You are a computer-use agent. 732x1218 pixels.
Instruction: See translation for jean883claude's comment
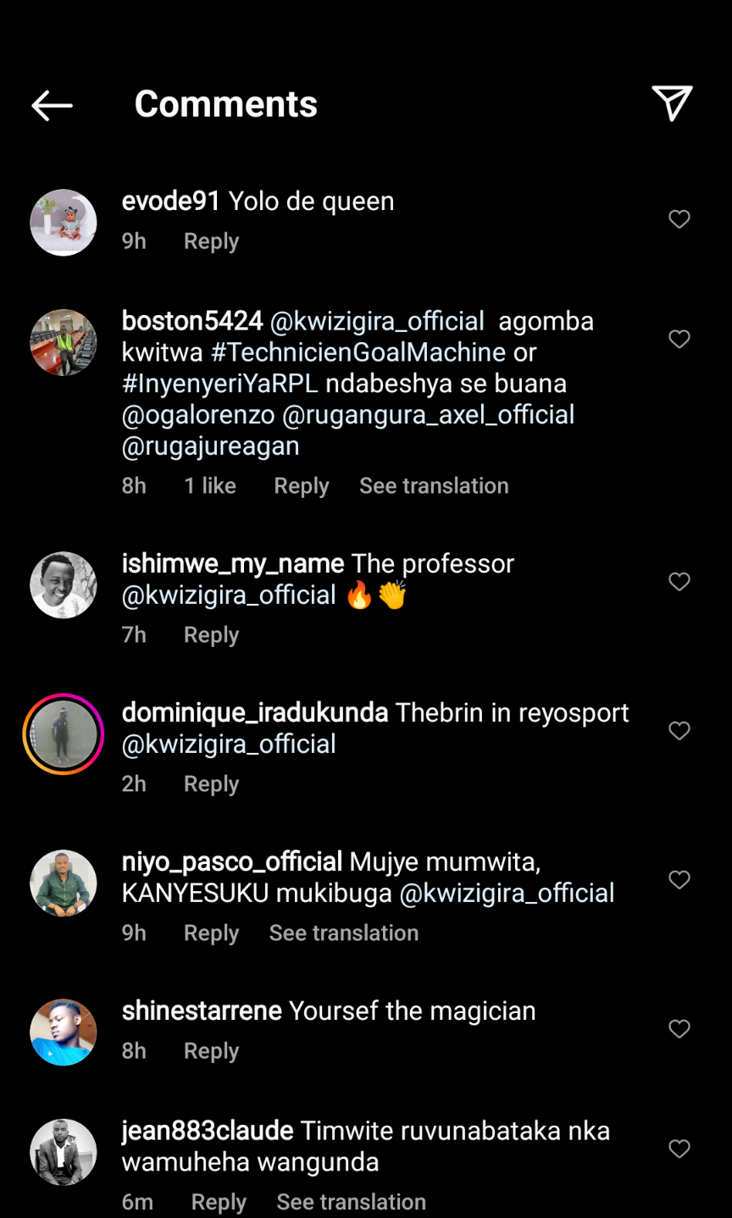[351, 1202]
